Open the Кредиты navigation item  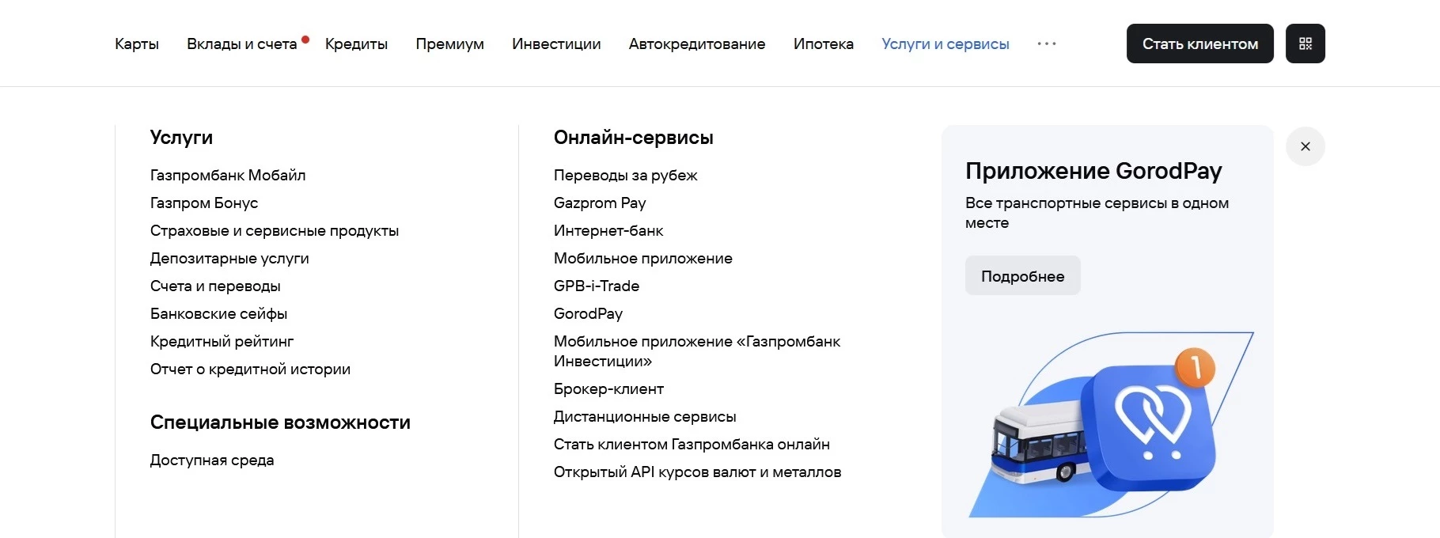click(x=356, y=44)
